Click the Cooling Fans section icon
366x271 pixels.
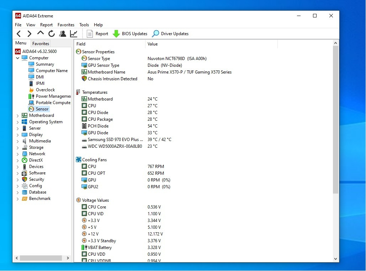pos(78,159)
